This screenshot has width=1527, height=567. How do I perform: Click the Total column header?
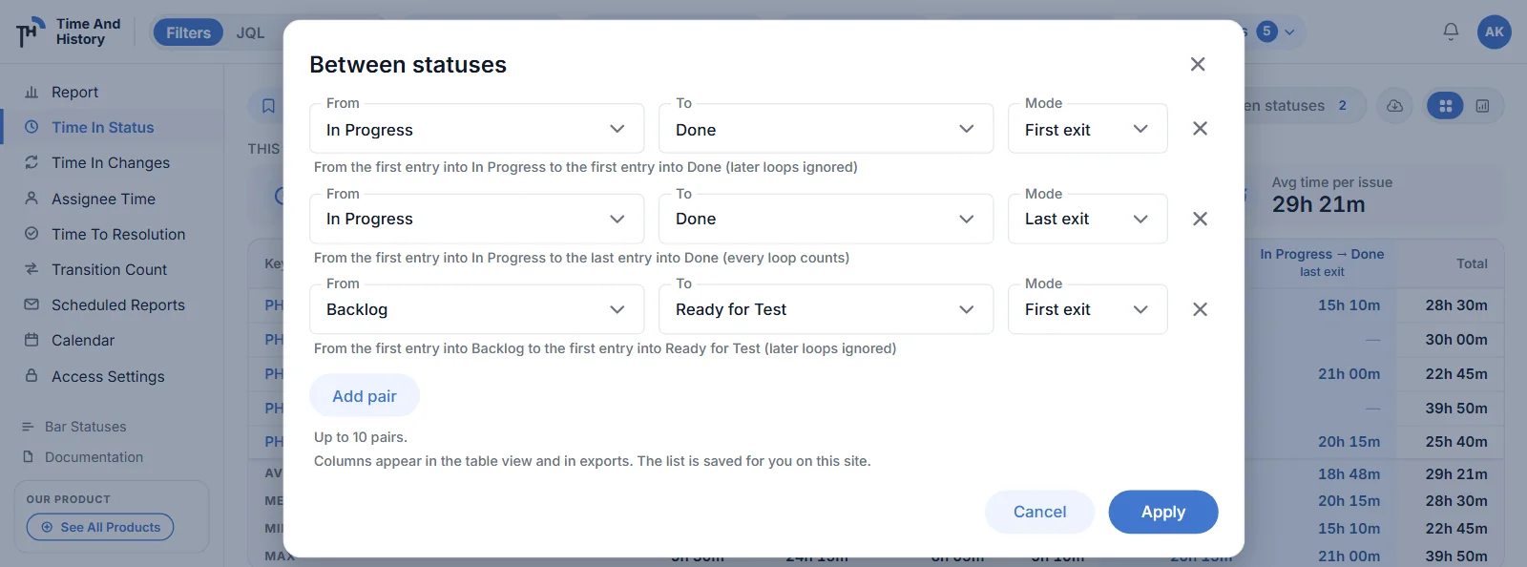pyautogui.click(x=1472, y=263)
